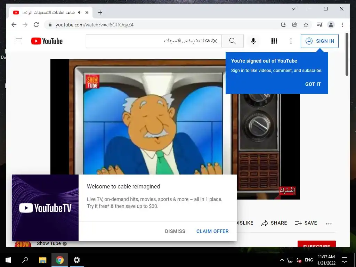Viewport: 356px width, 267px height.
Task: Share this page from address bar
Action: (x=295, y=25)
